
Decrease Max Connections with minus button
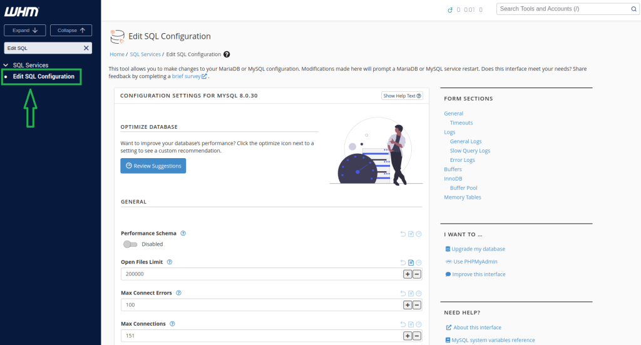[x=417, y=336]
